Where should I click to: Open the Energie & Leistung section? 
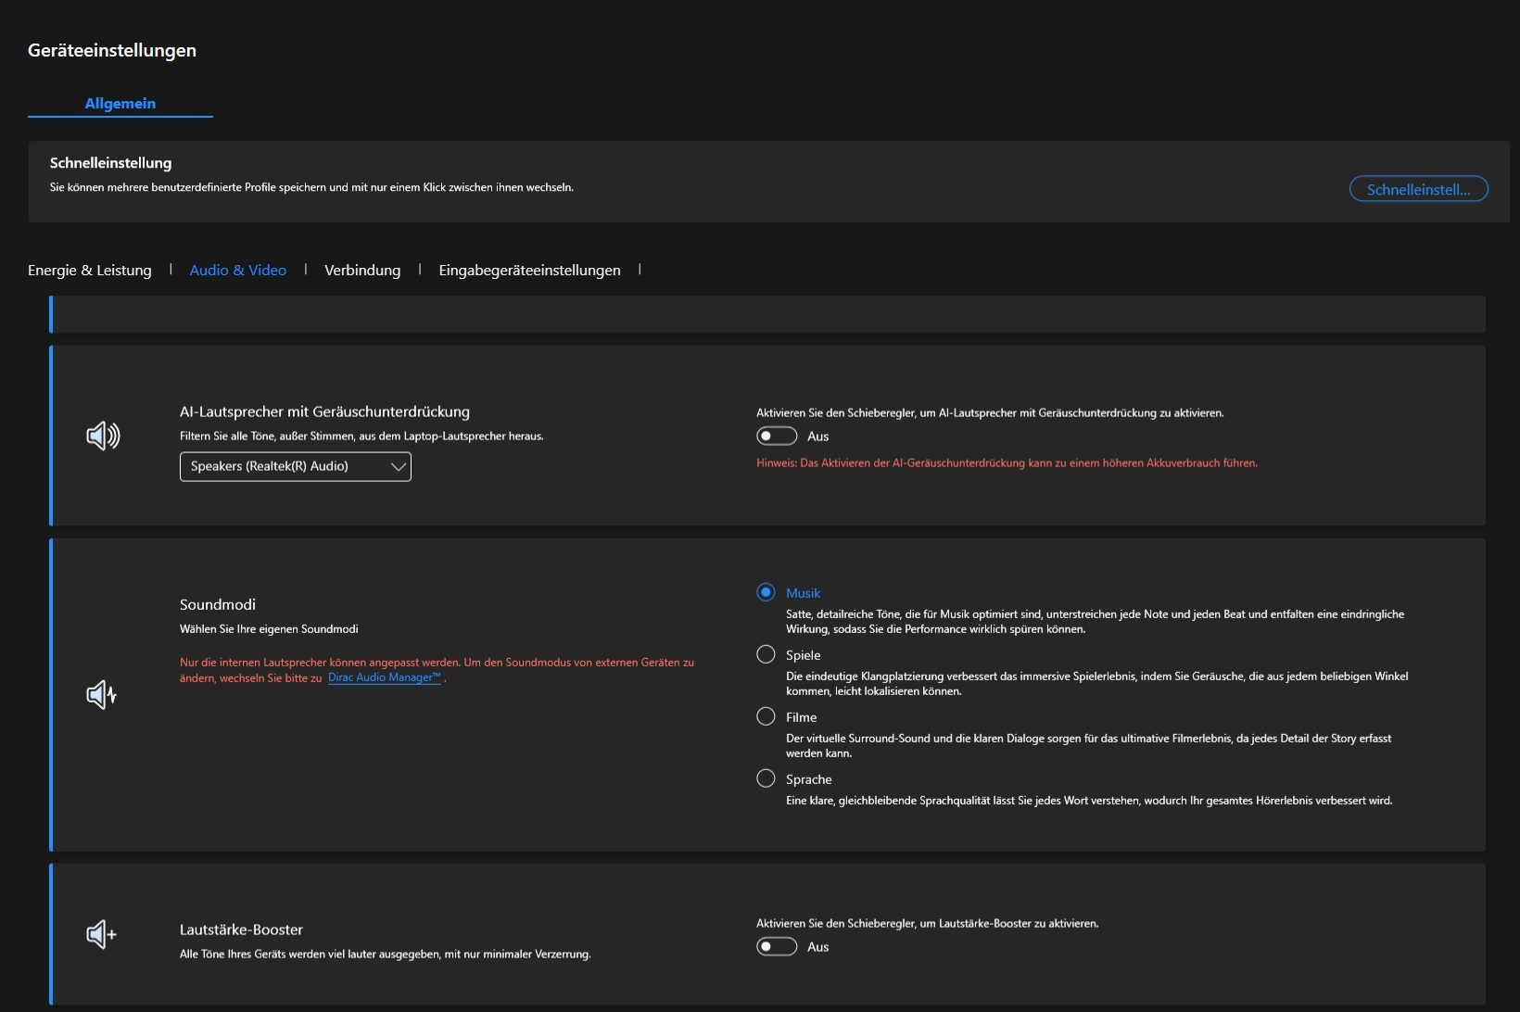point(90,270)
